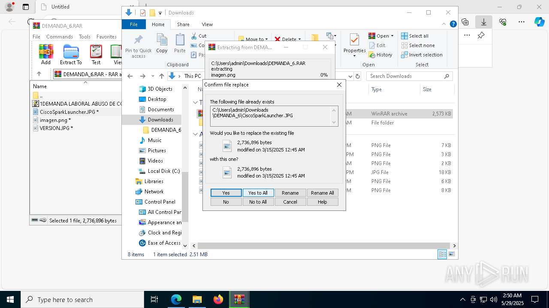Click Invert selection in ribbon
This screenshot has height=308, width=549.
pos(422,55)
